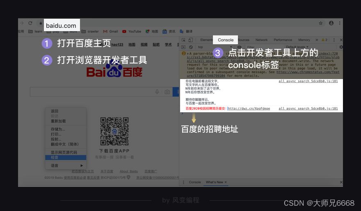Image resolution: width=361 pixels, height=211 pixels.
Task: Clear the console
Action: click(191, 47)
